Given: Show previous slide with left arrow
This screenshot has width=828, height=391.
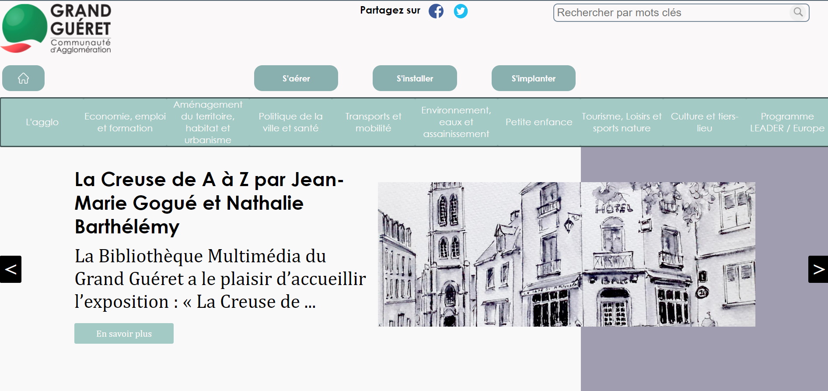Looking at the screenshot, I should (10, 269).
